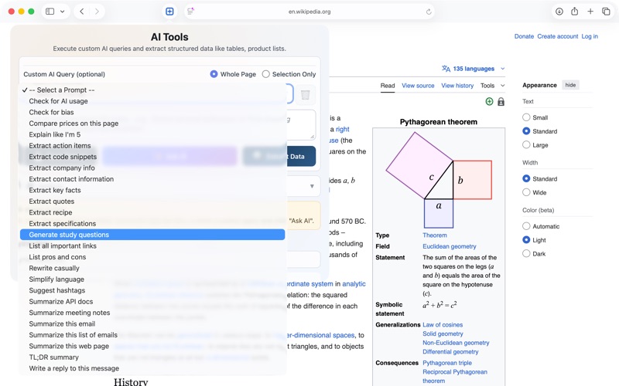Click the Log in link
The width and height of the screenshot is (619, 386).
pos(590,36)
